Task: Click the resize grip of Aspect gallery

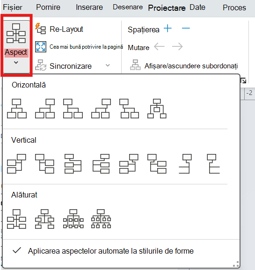Action: point(236,263)
